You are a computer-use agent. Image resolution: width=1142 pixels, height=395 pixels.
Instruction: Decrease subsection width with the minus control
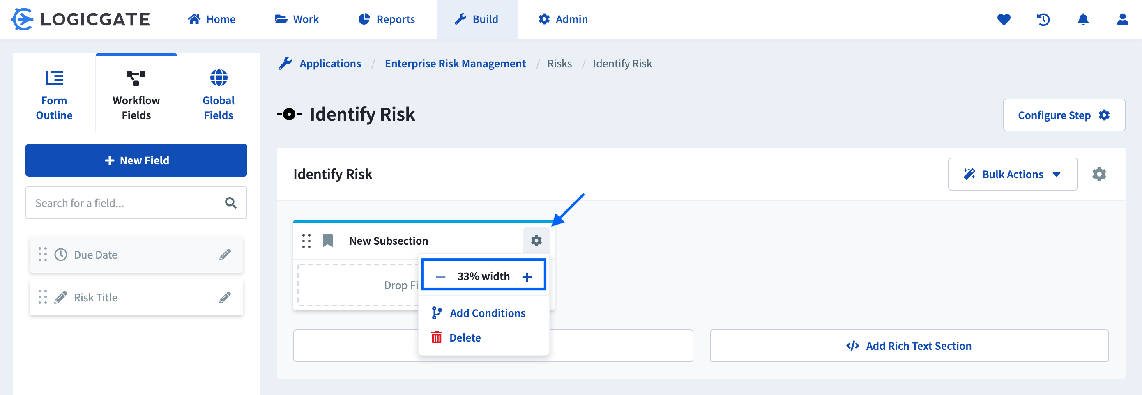pyautogui.click(x=440, y=276)
